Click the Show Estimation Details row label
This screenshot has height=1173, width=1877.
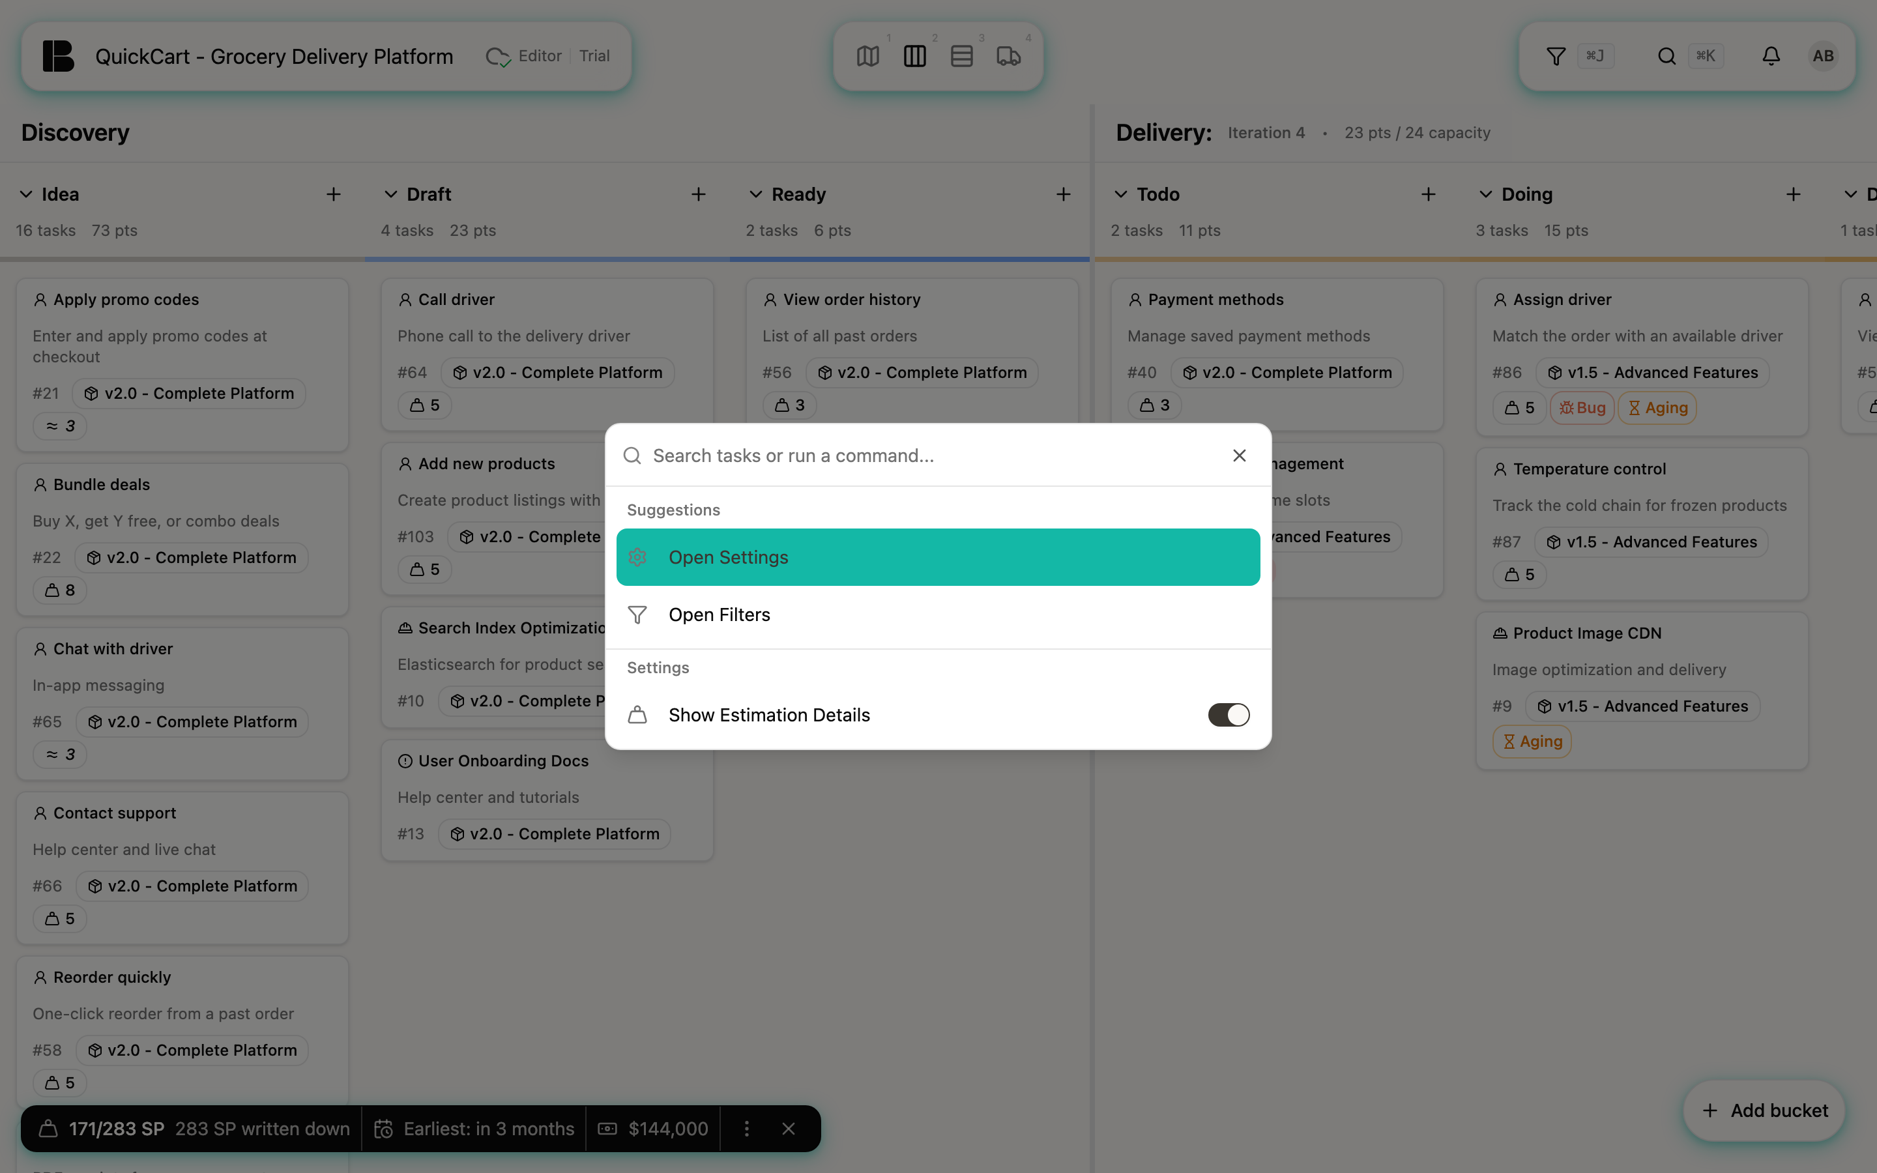click(x=768, y=714)
